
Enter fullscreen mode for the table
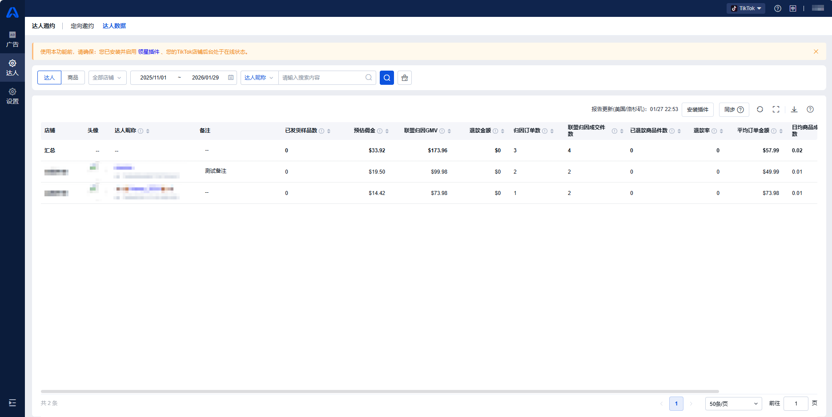[x=776, y=109]
